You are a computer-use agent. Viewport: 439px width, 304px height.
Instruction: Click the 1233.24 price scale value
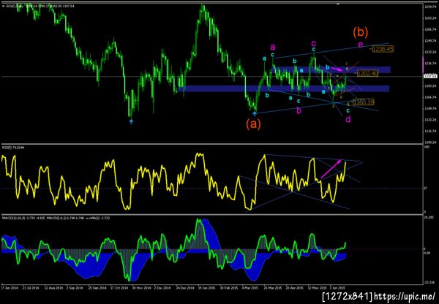[430, 52]
